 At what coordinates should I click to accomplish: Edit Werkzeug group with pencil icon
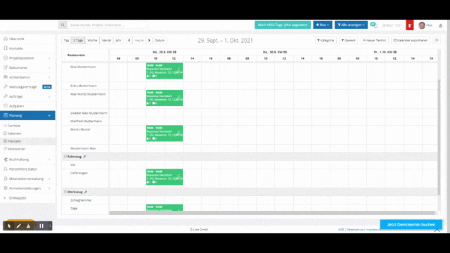point(86,192)
